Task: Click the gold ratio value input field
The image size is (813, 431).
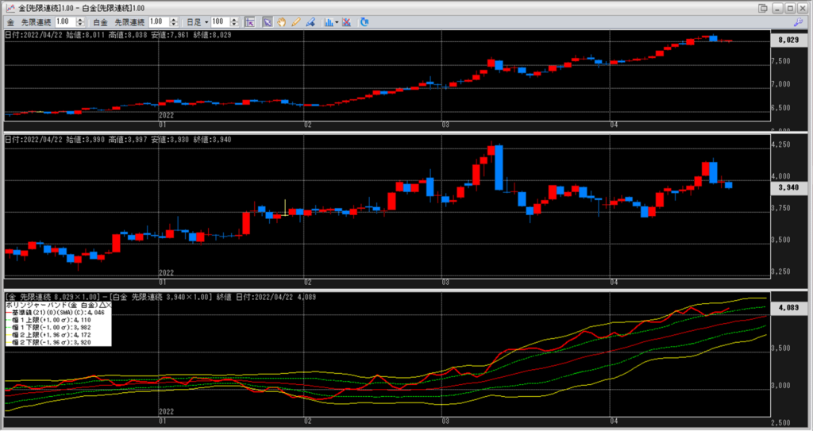Action: [64, 21]
